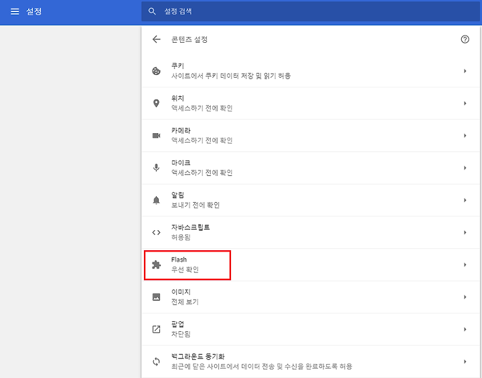This screenshot has height=378, width=482.
Task: Open the 쿠키 settings label
Action: pyautogui.click(x=177, y=66)
